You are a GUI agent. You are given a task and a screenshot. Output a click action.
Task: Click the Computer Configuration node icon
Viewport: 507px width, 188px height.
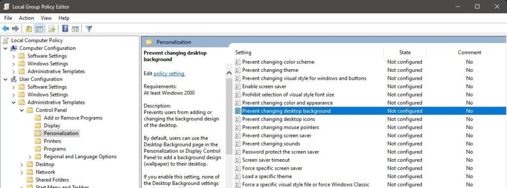(x=14, y=48)
